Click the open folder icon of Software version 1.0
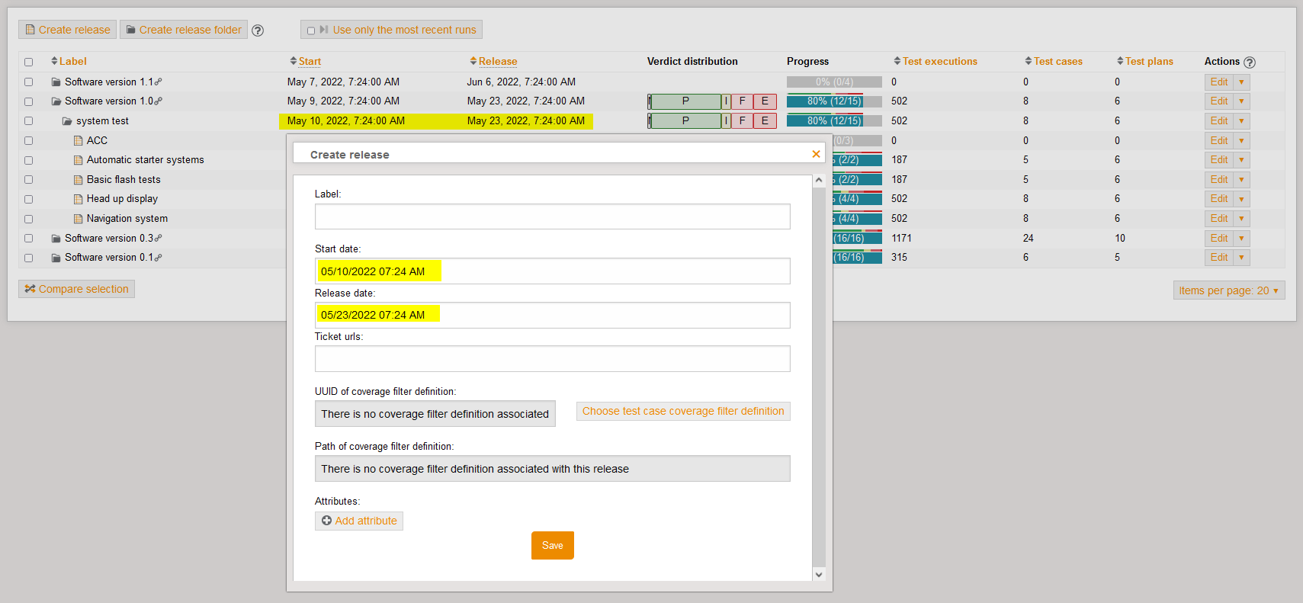The height and width of the screenshot is (603, 1303). coord(56,101)
